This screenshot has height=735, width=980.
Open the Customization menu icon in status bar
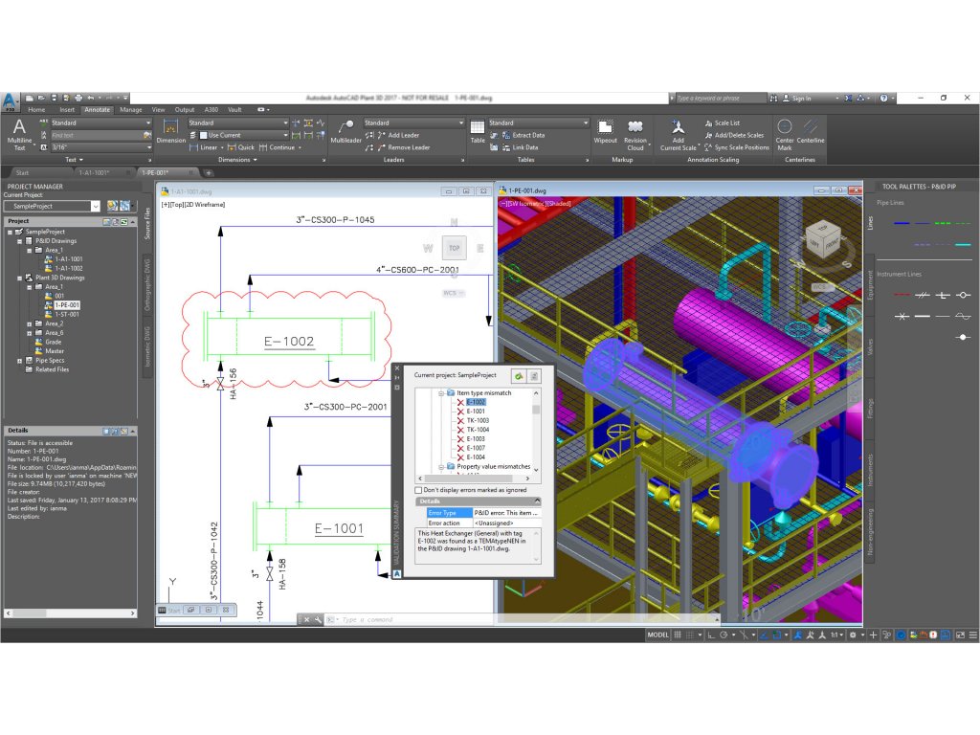click(972, 635)
